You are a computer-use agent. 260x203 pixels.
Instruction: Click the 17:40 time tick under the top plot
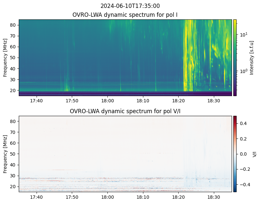36,100
